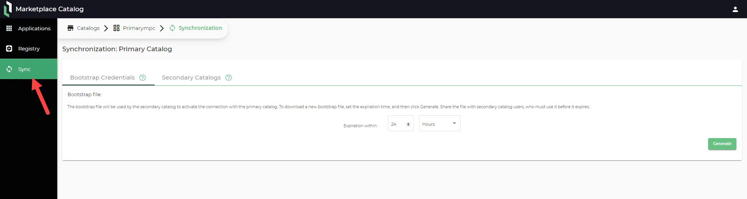Select the Sync sidebar menu item
The height and width of the screenshot is (199, 747).
[28, 69]
